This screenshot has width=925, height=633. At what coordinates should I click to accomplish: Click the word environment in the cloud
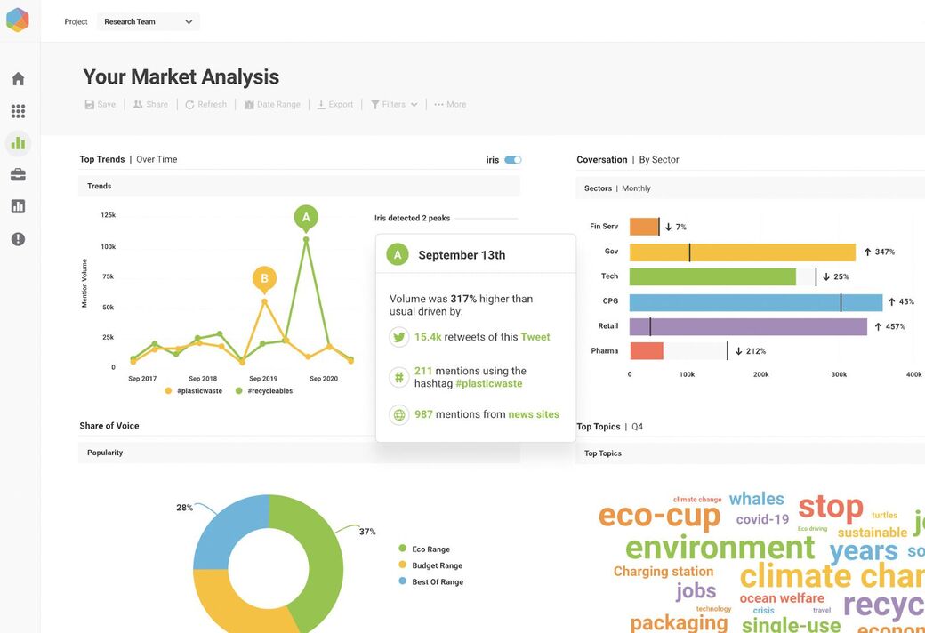pos(720,548)
